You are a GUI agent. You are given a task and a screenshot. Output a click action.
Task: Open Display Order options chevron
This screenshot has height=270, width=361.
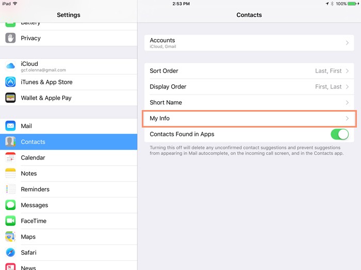tap(348, 87)
